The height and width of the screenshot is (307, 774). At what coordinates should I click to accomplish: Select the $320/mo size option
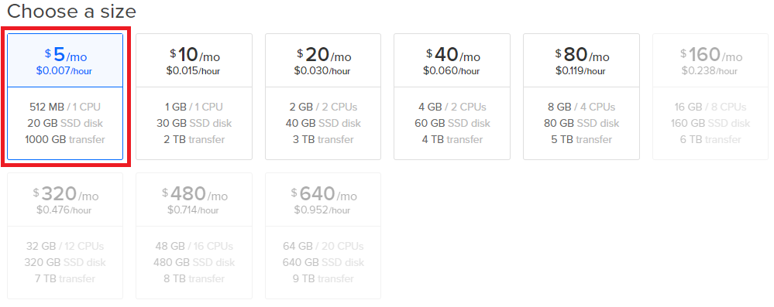(x=65, y=236)
